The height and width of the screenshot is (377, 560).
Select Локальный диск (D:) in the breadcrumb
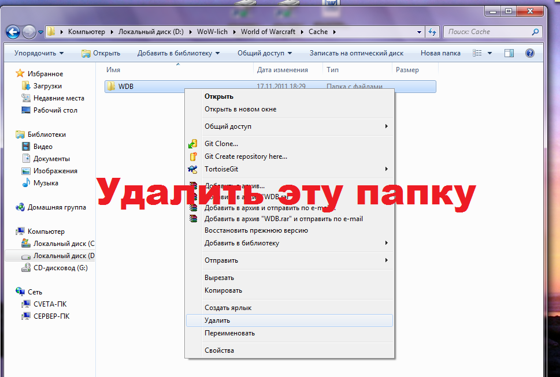(151, 32)
